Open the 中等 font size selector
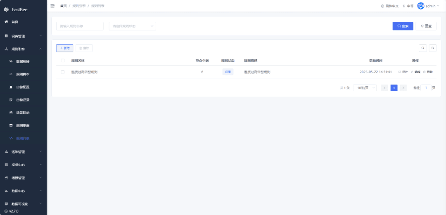 click(408, 6)
